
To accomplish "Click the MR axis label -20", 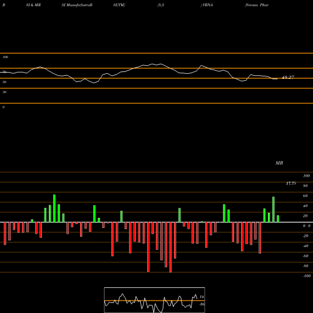I will pos(305,236).
